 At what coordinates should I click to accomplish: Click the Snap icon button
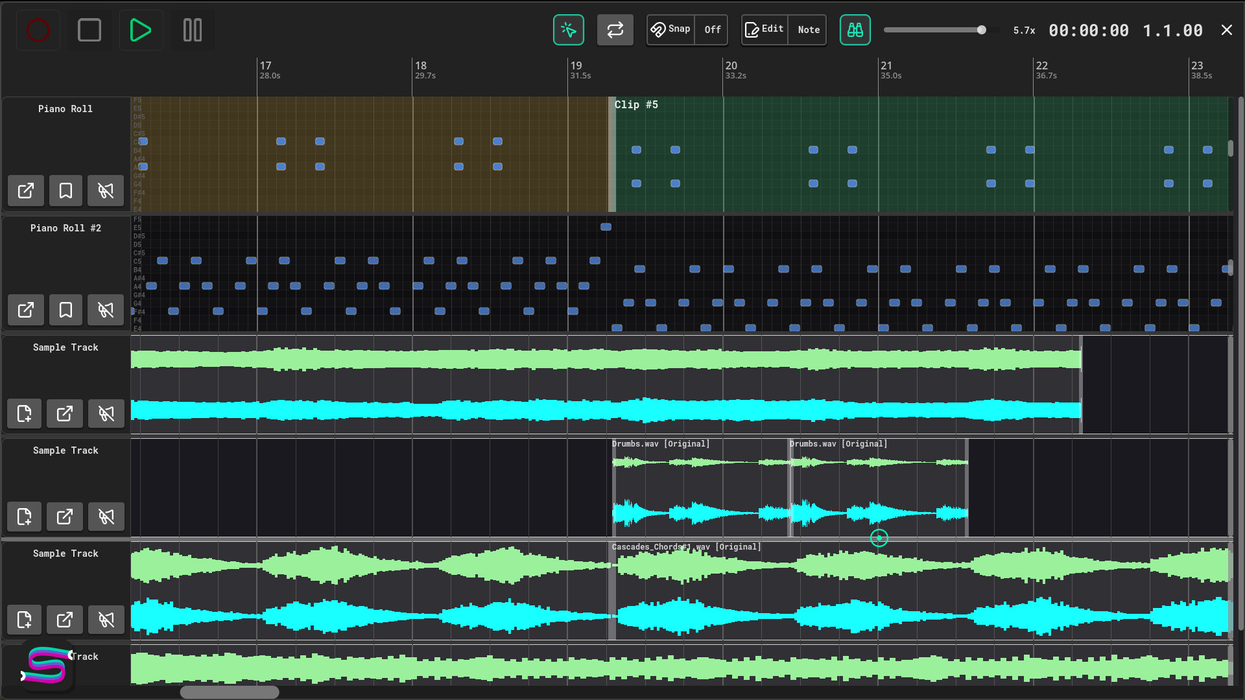pyautogui.click(x=670, y=30)
